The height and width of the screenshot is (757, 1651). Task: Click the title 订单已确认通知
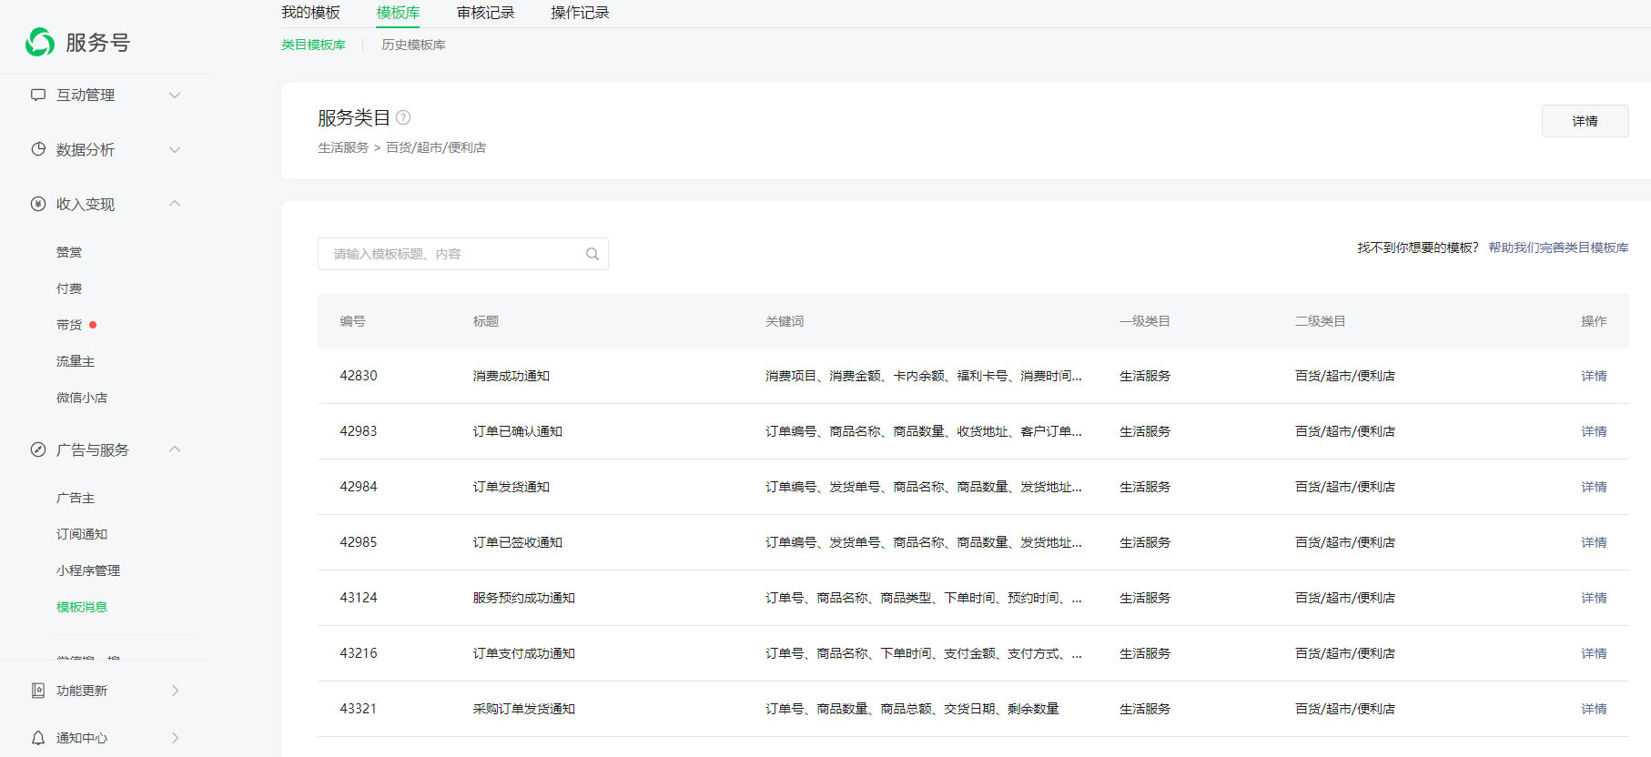[x=518, y=431]
